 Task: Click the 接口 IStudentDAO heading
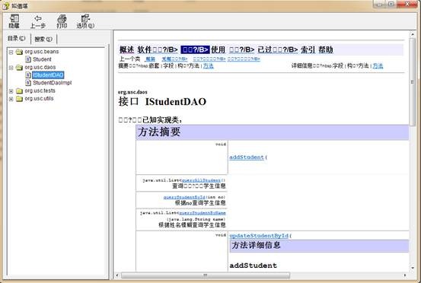coord(162,102)
